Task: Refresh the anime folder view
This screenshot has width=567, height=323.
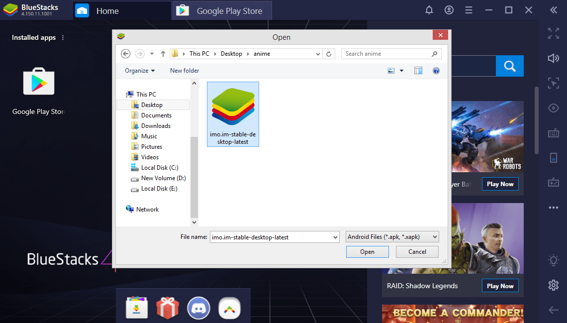Action: point(329,54)
